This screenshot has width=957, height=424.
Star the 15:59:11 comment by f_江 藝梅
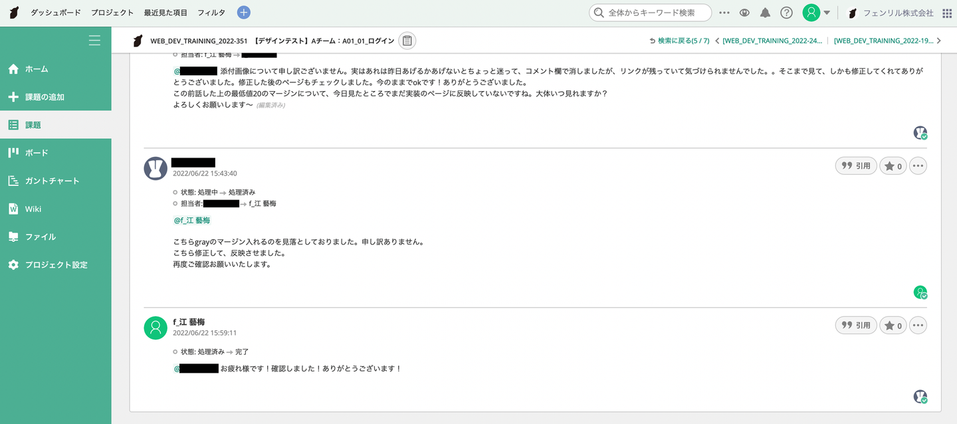pyautogui.click(x=893, y=326)
